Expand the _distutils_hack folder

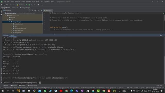tap(11, 24)
